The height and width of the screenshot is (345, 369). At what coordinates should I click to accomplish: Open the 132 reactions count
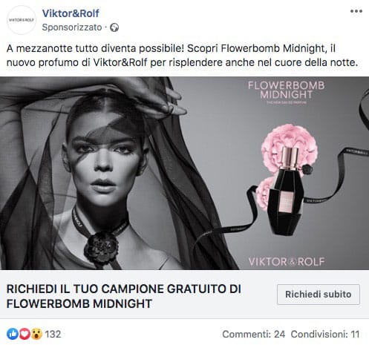[x=53, y=335]
